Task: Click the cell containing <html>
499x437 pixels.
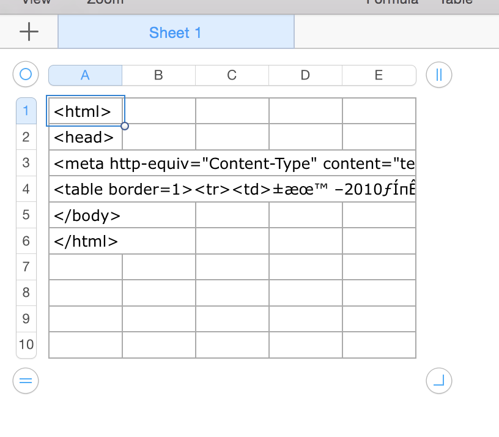Action: [85, 111]
